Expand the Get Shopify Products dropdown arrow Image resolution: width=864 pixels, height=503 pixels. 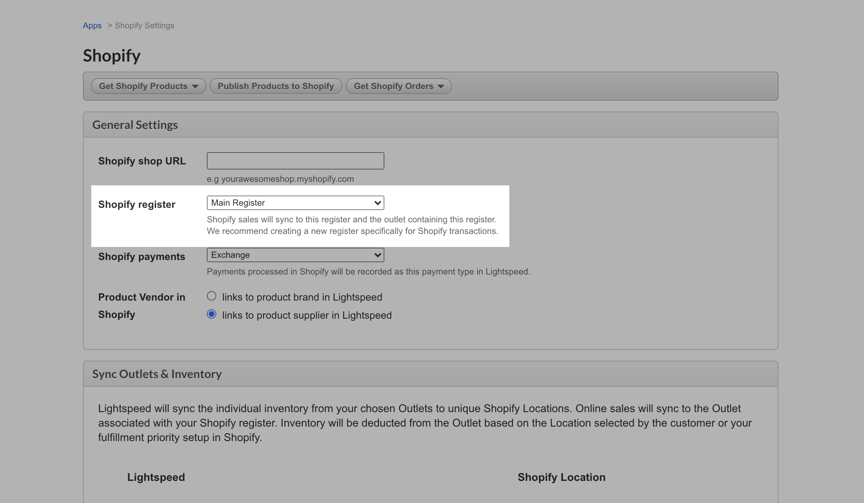pos(196,86)
